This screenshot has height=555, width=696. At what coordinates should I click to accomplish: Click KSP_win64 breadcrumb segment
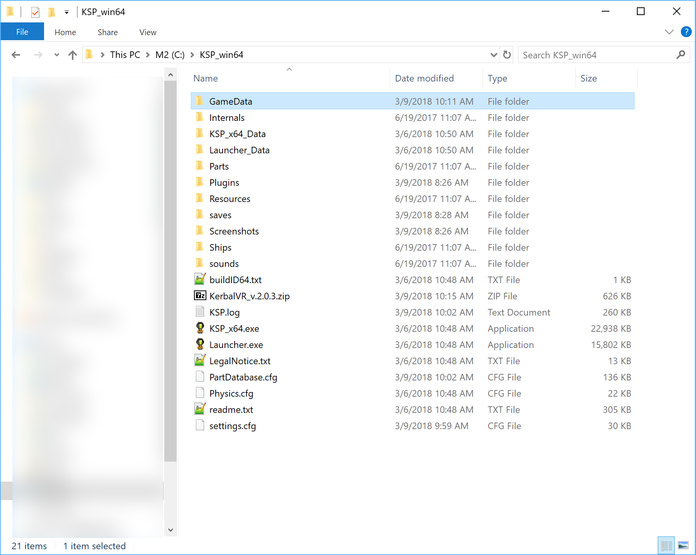click(x=221, y=55)
